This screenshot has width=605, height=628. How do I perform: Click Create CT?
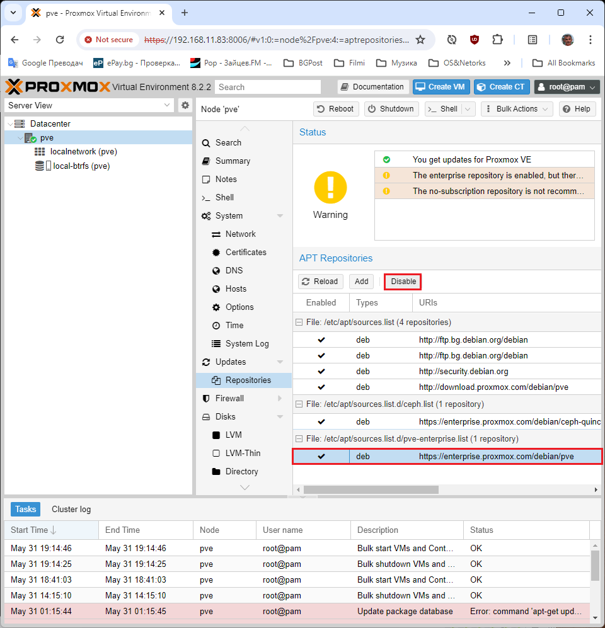click(x=502, y=87)
